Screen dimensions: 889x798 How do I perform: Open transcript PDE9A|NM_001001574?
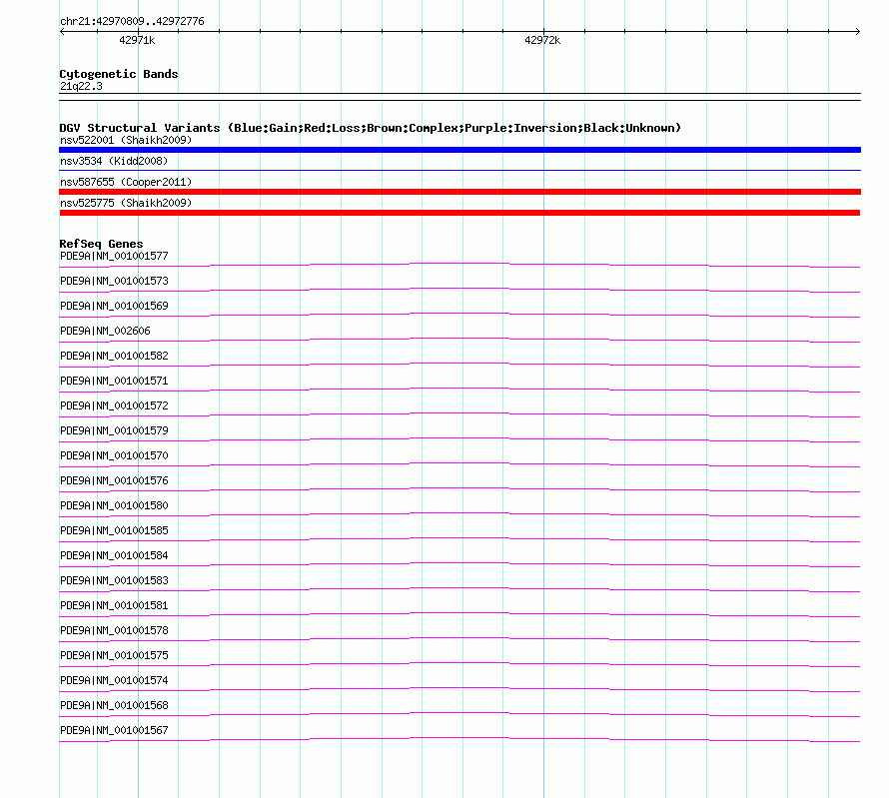pos(114,680)
